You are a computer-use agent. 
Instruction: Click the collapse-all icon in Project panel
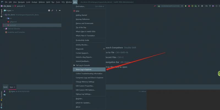[53, 10]
